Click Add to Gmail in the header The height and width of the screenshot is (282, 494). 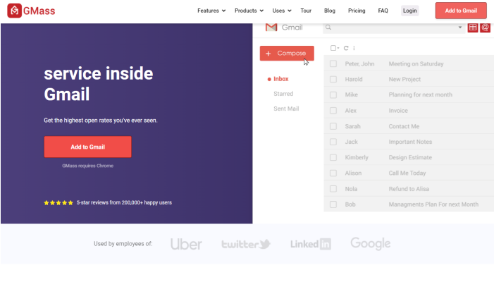(x=461, y=11)
